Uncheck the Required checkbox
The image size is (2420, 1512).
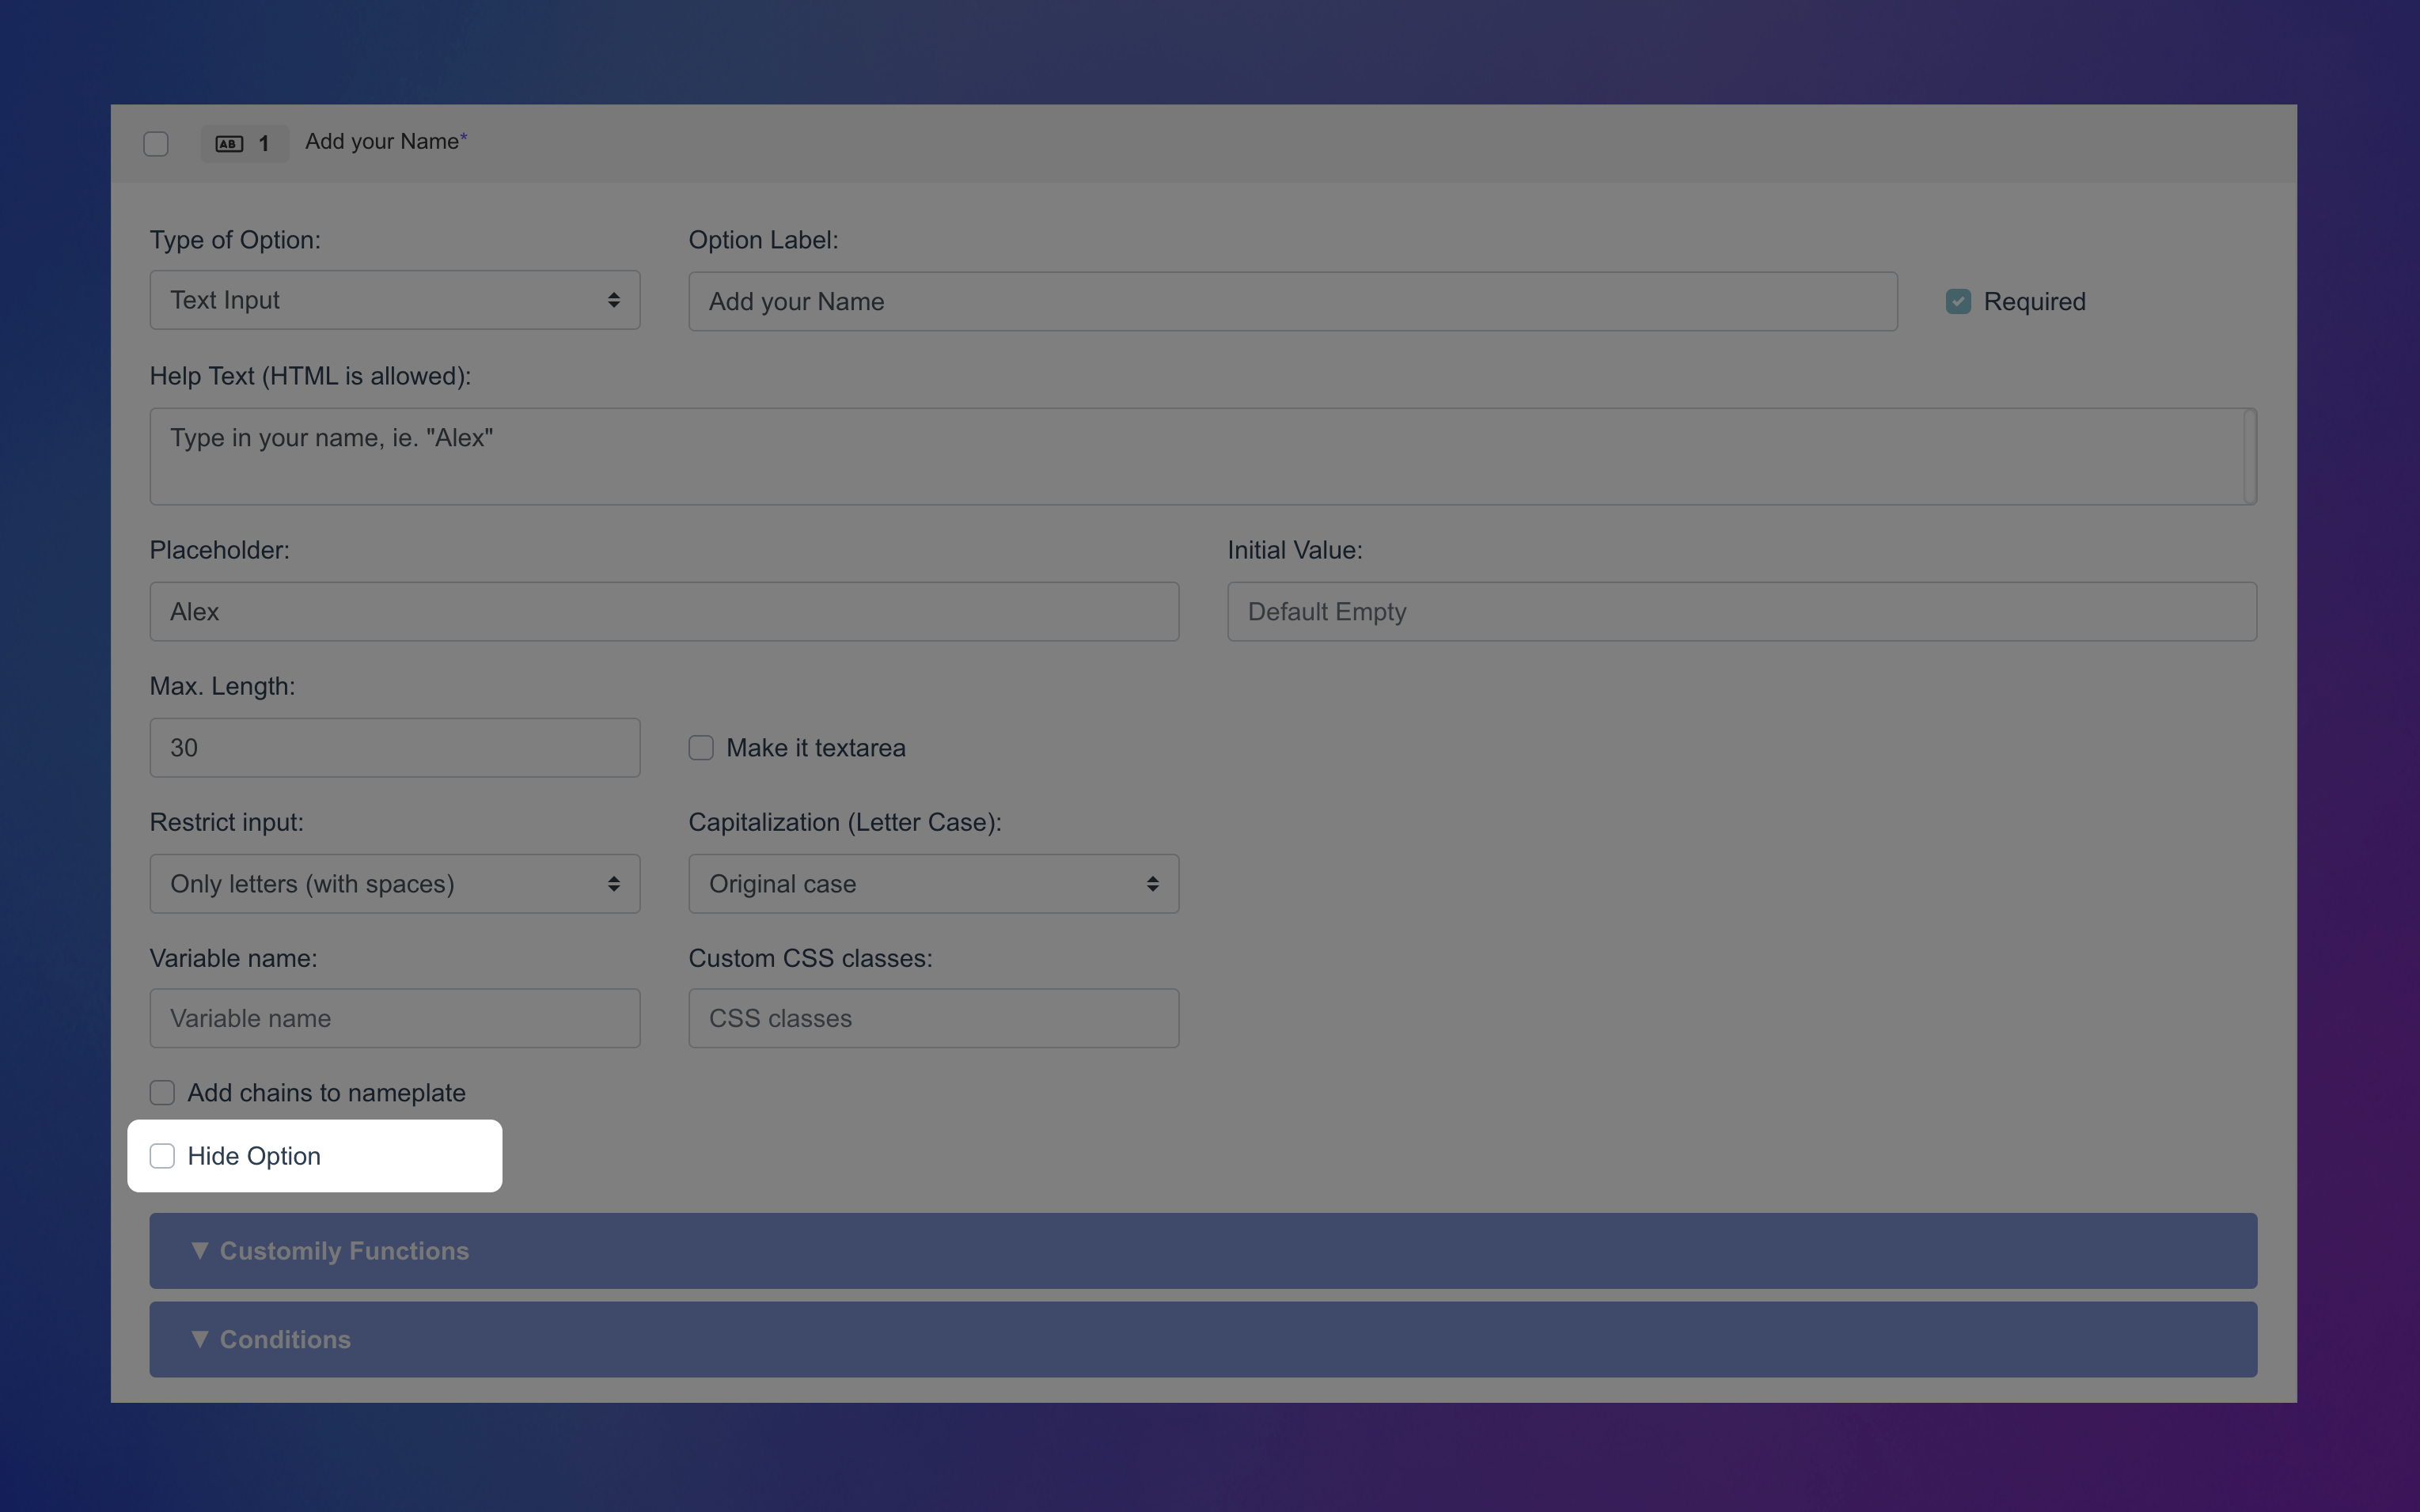coord(1957,300)
